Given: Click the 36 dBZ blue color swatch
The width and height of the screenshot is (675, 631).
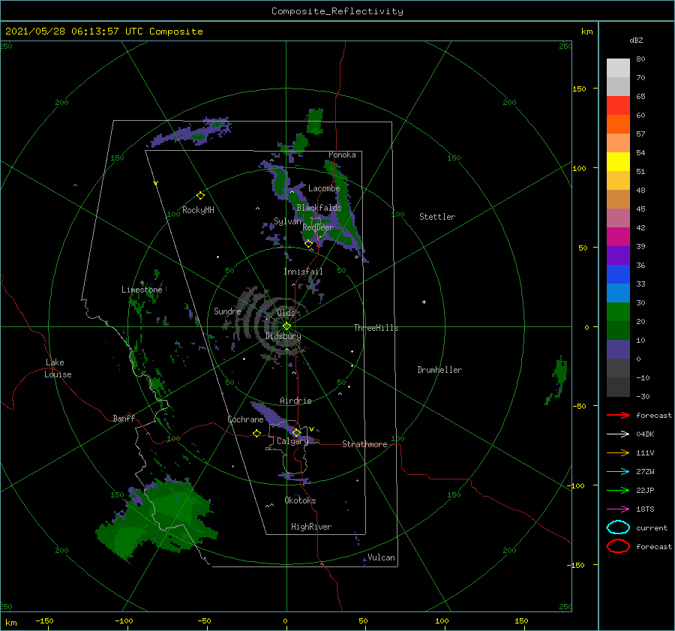Looking at the screenshot, I should coord(618,274).
